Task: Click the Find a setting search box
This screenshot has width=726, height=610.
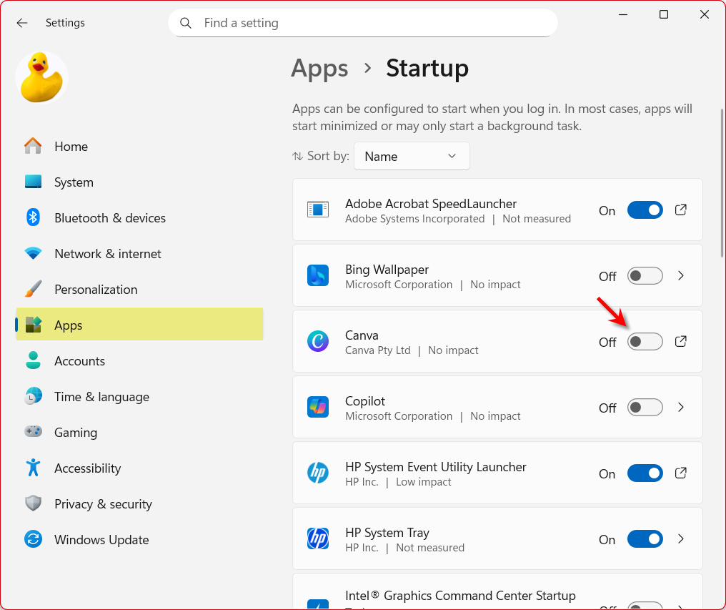Action: point(362,23)
